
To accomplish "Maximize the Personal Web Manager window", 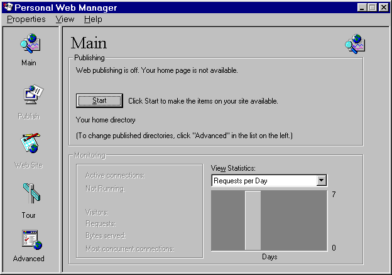I will point(372,8).
